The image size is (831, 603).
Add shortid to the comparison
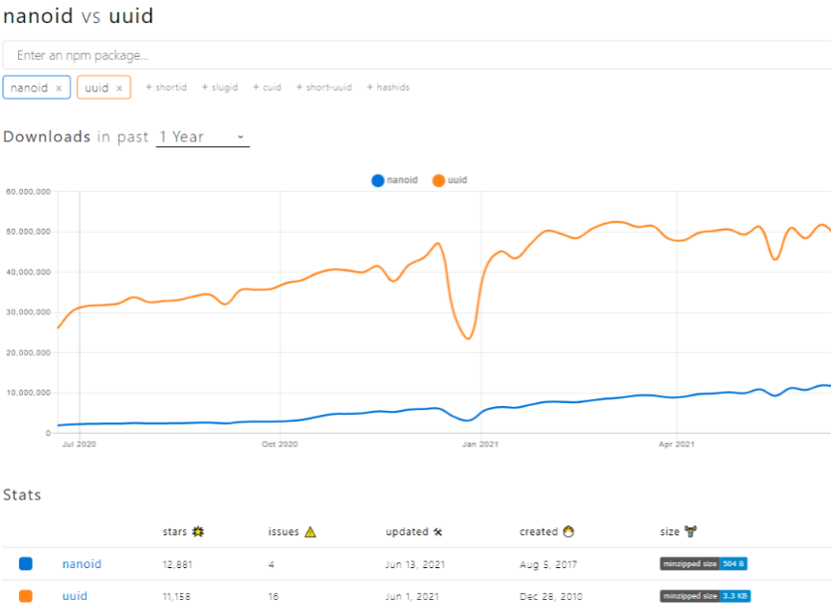[x=166, y=87]
